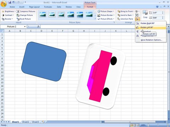
Task: Choose More Rotation Options
Action: click(x=151, y=40)
